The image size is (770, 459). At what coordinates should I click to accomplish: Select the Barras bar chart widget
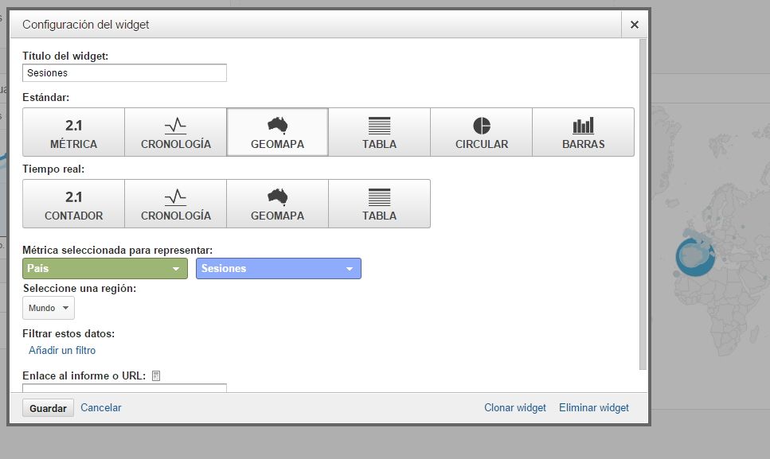point(584,132)
